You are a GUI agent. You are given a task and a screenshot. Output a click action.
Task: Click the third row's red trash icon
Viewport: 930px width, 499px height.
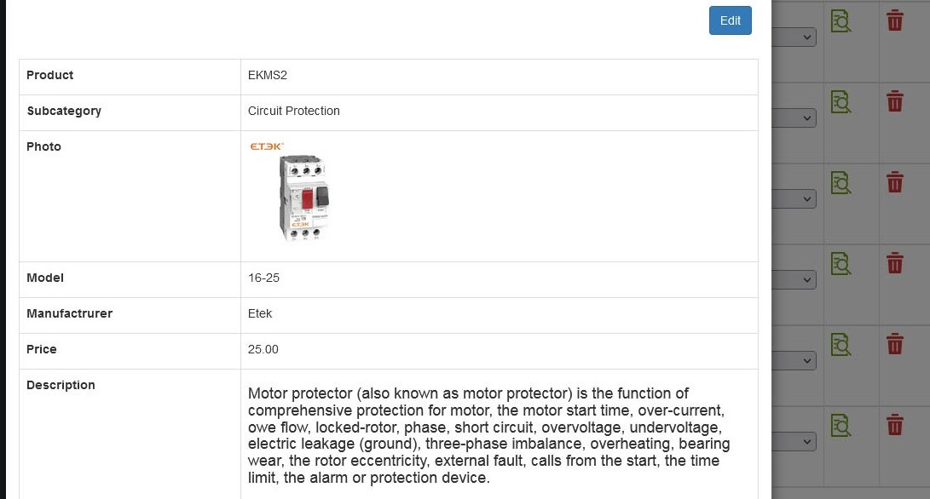(x=895, y=182)
